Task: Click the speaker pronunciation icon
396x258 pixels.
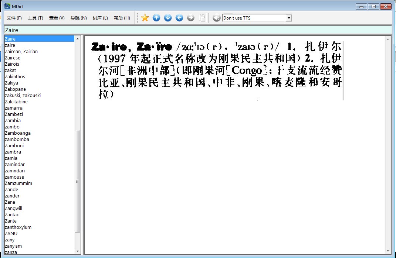Action: coord(216,18)
